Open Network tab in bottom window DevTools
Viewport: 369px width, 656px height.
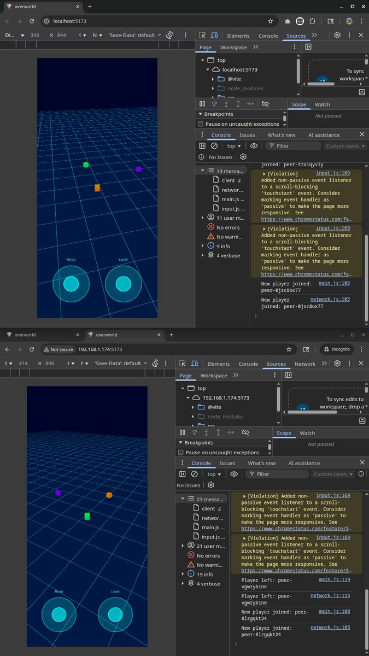pyautogui.click(x=305, y=364)
